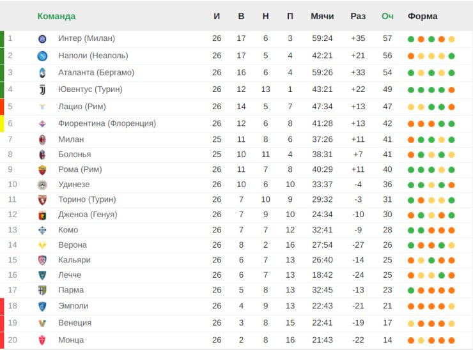Click the Lazio club crest

tap(42, 107)
